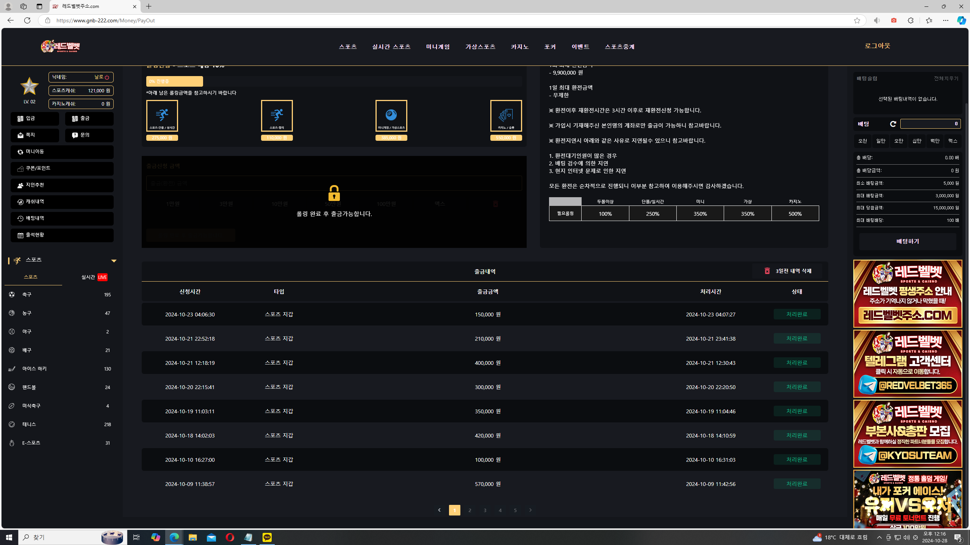Go to previous page arrow in pagination
970x545 pixels.
click(440, 510)
